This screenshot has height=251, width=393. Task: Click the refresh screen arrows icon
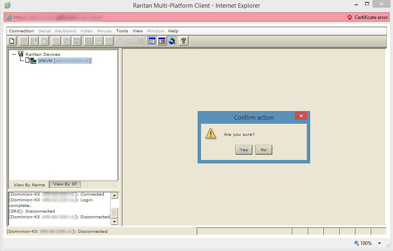[66, 41]
